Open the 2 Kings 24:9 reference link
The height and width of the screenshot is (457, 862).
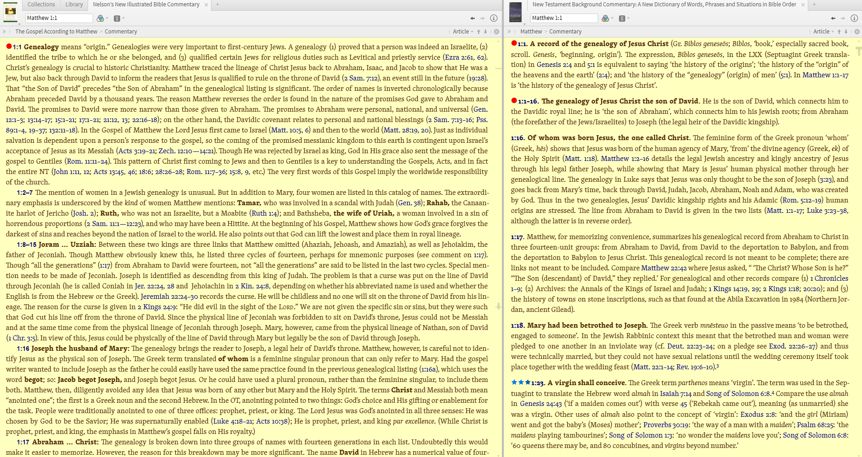point(156,307)
